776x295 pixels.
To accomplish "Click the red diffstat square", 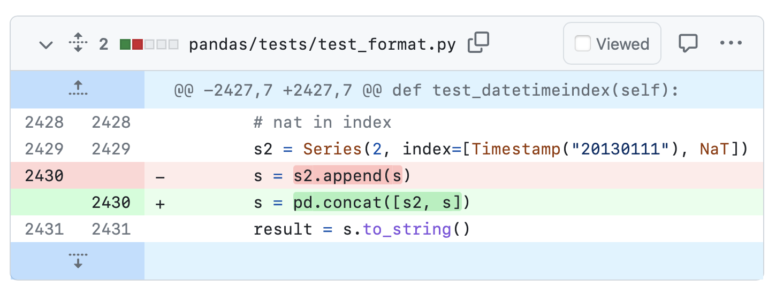I will (137, 44).
